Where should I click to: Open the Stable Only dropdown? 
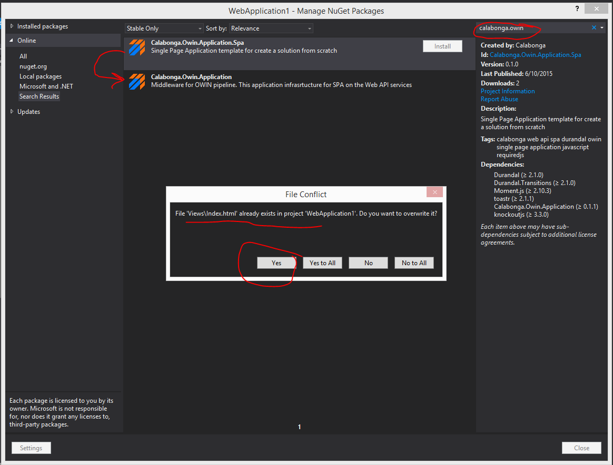pyautogui.click(x=164, y=28)
